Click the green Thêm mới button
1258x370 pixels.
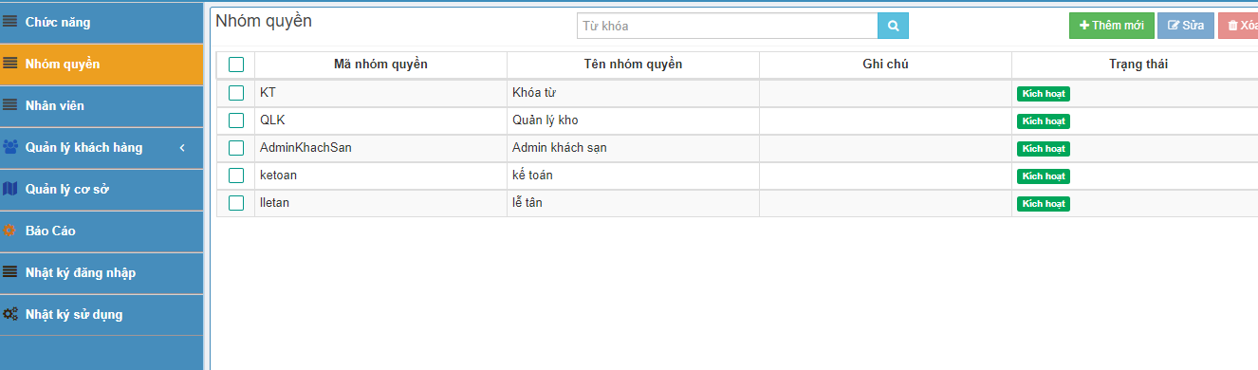tap(1112, 26)
